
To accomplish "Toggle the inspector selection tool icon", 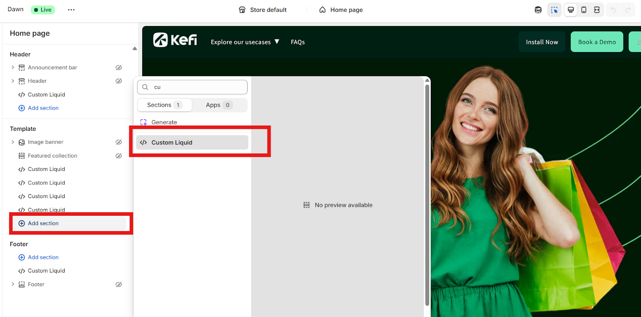I will point(554,10).
